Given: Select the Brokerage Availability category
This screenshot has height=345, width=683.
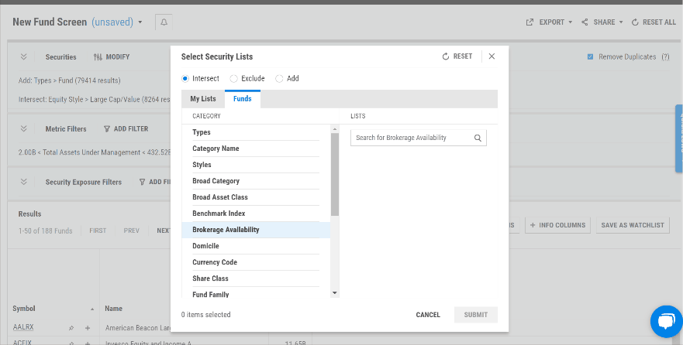Looking at the screenshot, I should (256, 230).
